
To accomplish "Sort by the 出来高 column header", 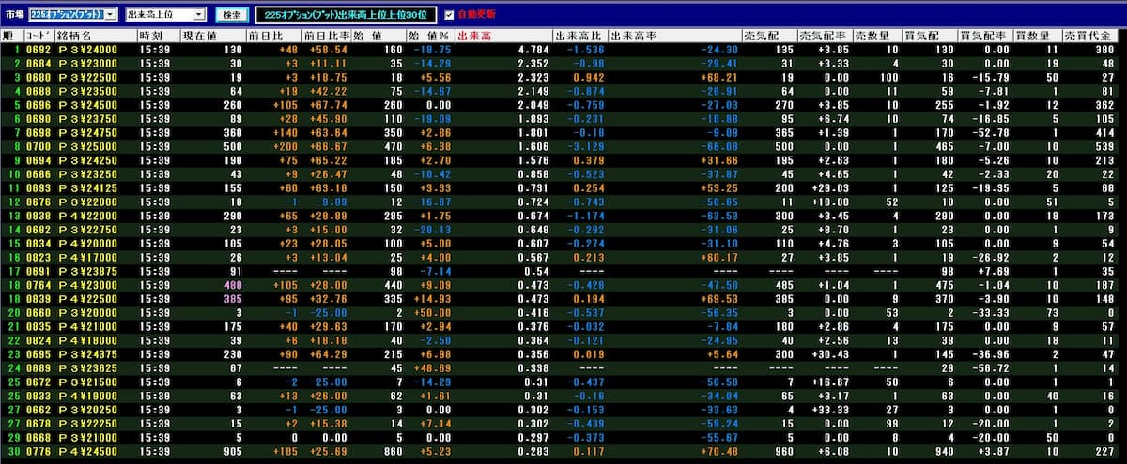I will tap(474, 36).
